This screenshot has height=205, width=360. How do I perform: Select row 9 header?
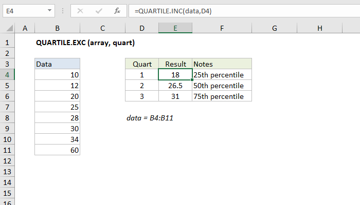pos(7,129)
